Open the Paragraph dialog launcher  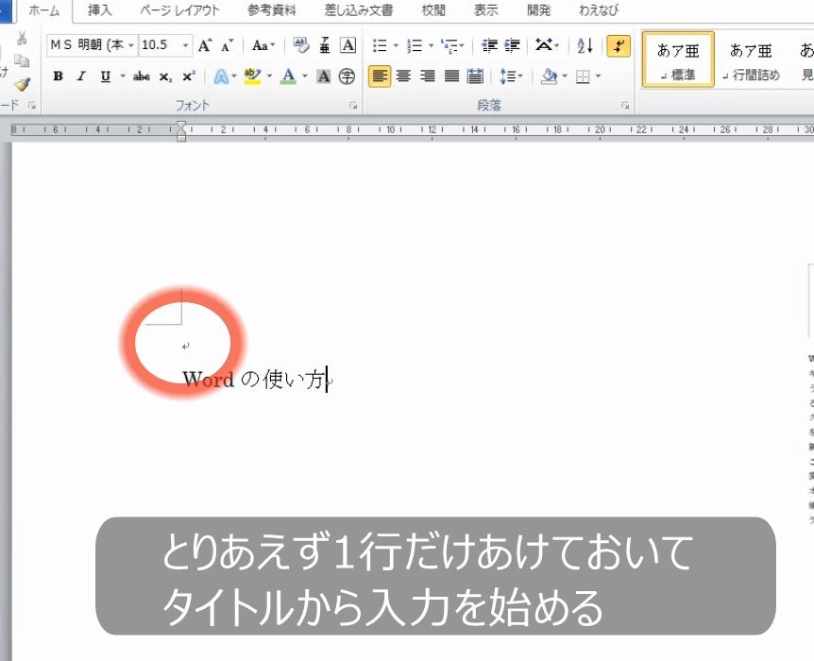(625, 106)
